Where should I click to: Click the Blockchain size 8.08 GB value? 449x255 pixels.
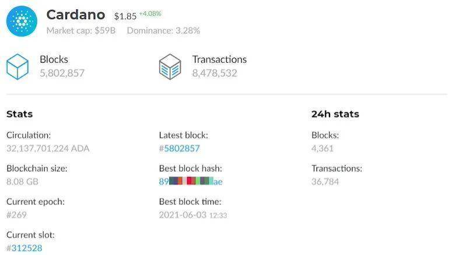click(22, 182)
